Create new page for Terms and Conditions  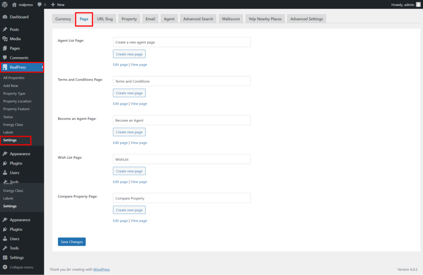(x=129, y=93)
